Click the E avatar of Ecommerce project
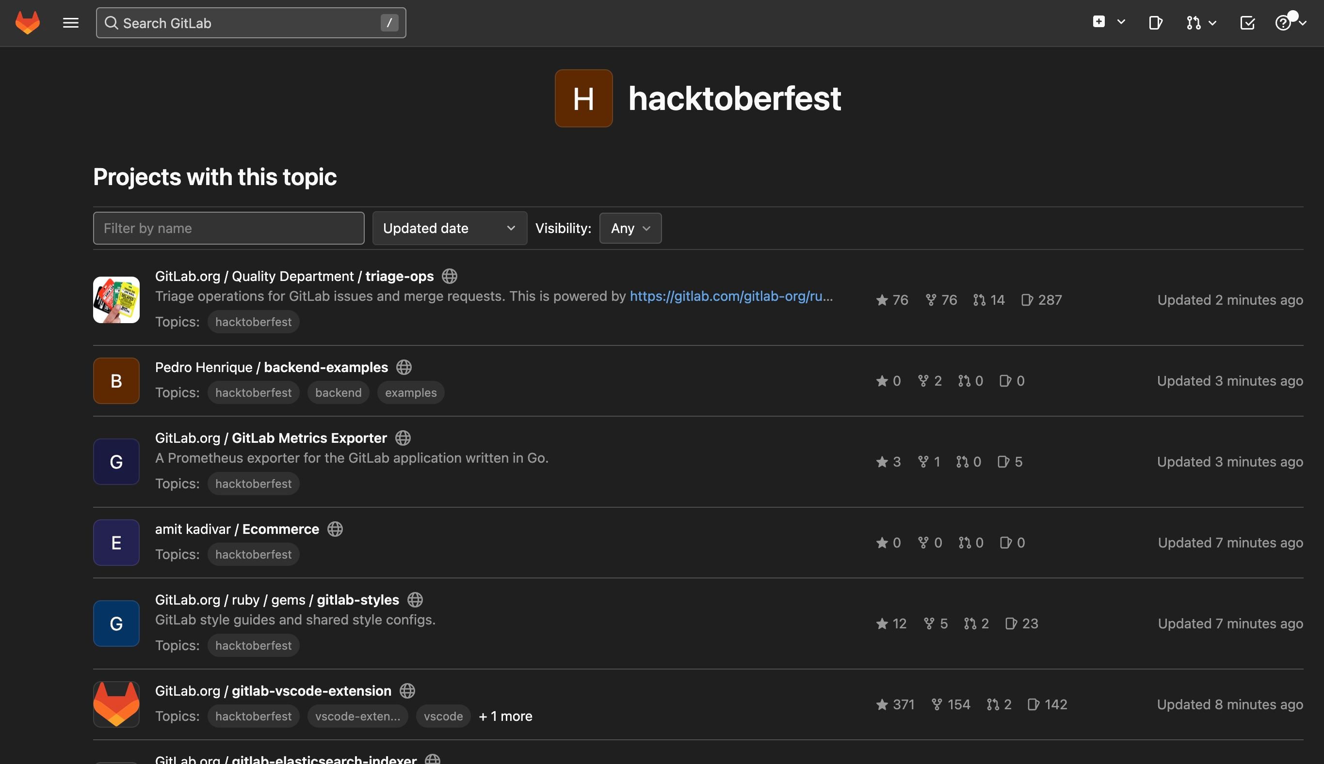Viewport: 1324px width, 764px height. [116, 542]
